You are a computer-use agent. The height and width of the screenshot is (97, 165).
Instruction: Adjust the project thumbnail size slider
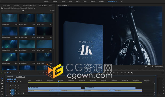point(13,73)
